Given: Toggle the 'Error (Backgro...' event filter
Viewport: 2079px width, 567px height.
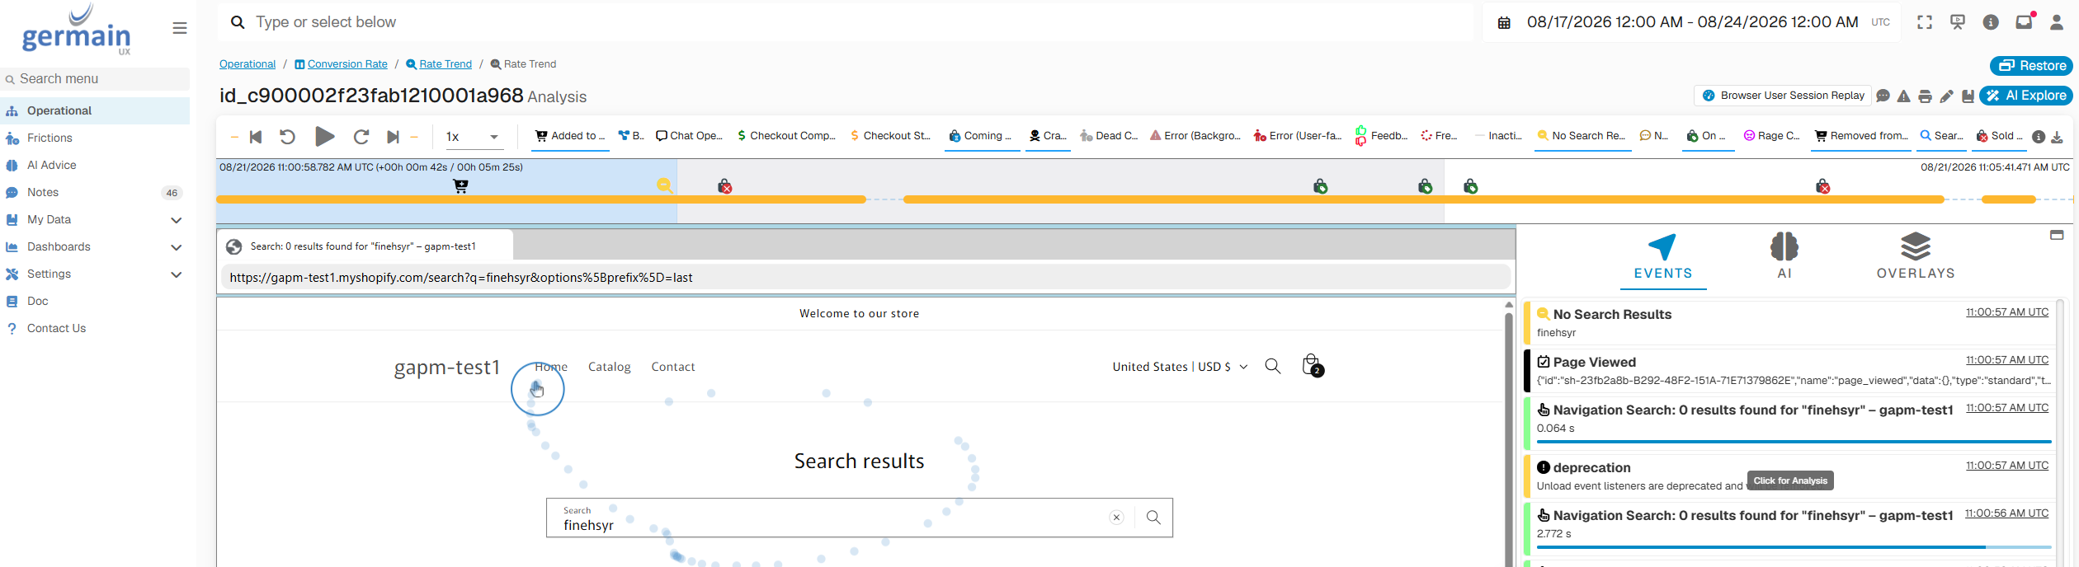Looking at the screenshot, I should (1195, 137).
